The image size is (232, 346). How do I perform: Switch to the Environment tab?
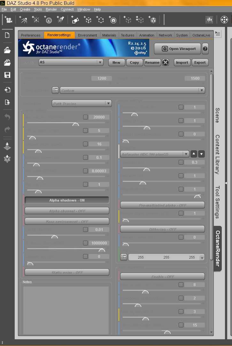pyautogui.click(x=87, y=35)
